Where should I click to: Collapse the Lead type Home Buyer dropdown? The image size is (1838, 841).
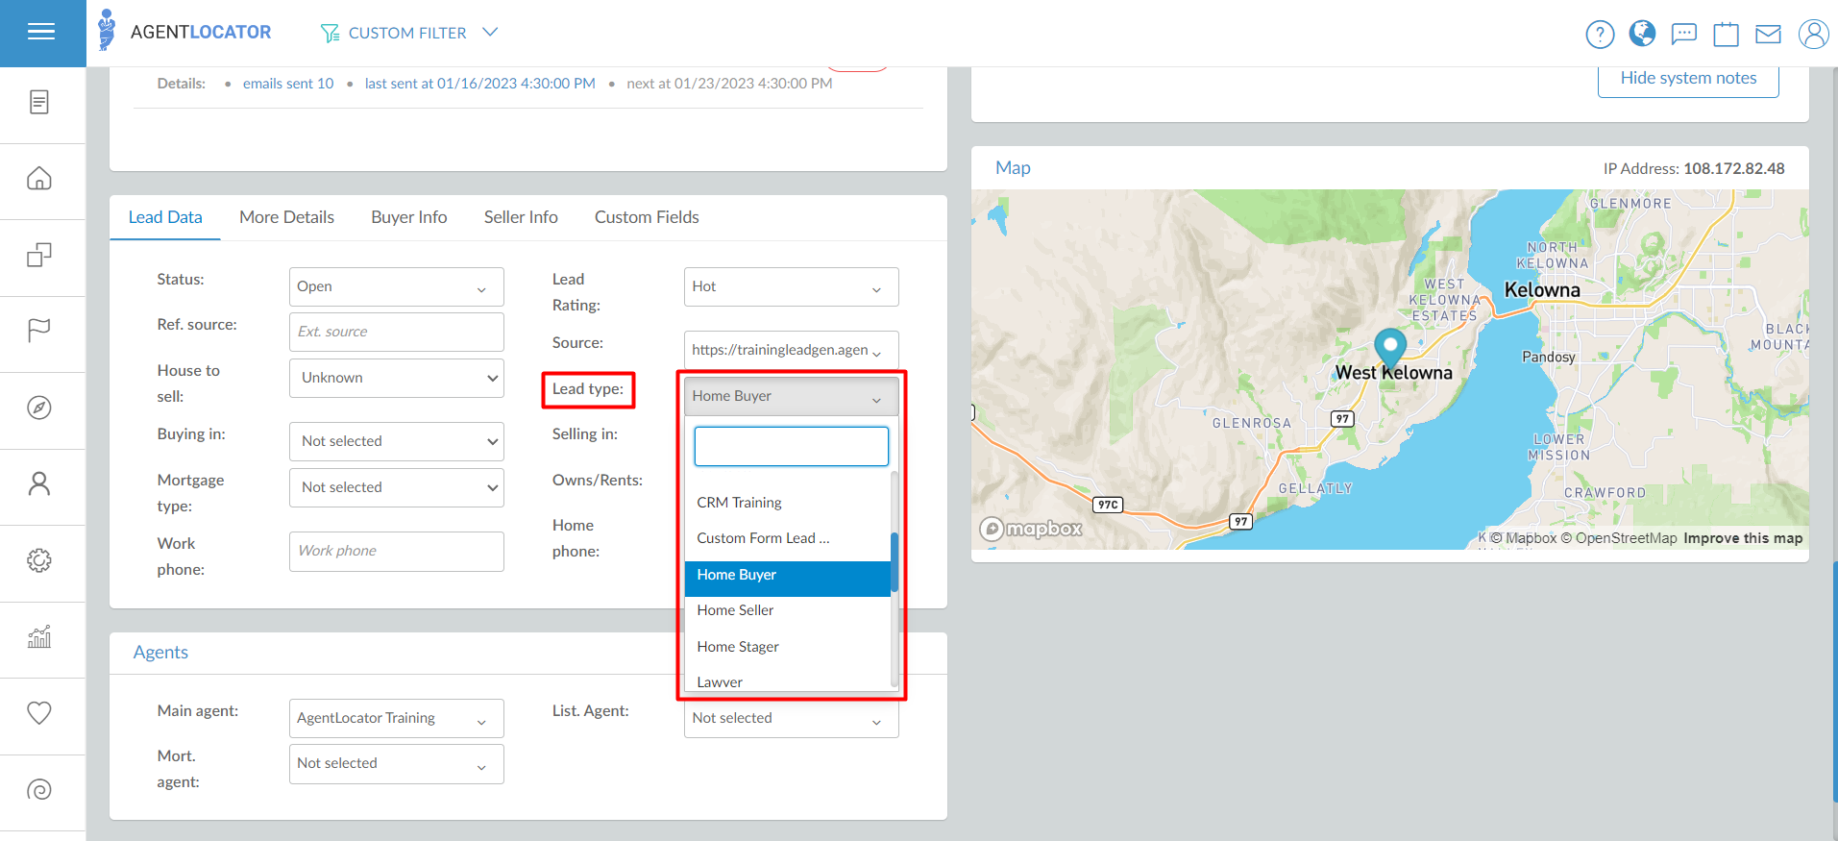[x=791, y=396]
